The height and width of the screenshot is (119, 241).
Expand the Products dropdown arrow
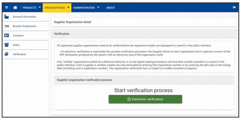point(40,8)
